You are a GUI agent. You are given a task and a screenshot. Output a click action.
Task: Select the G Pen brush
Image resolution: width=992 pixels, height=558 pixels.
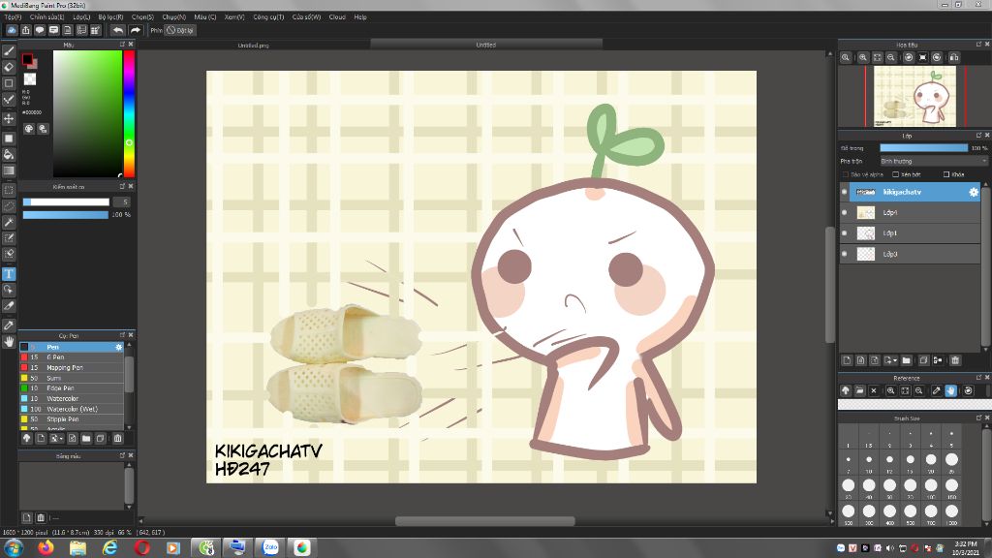click(72, 357)
